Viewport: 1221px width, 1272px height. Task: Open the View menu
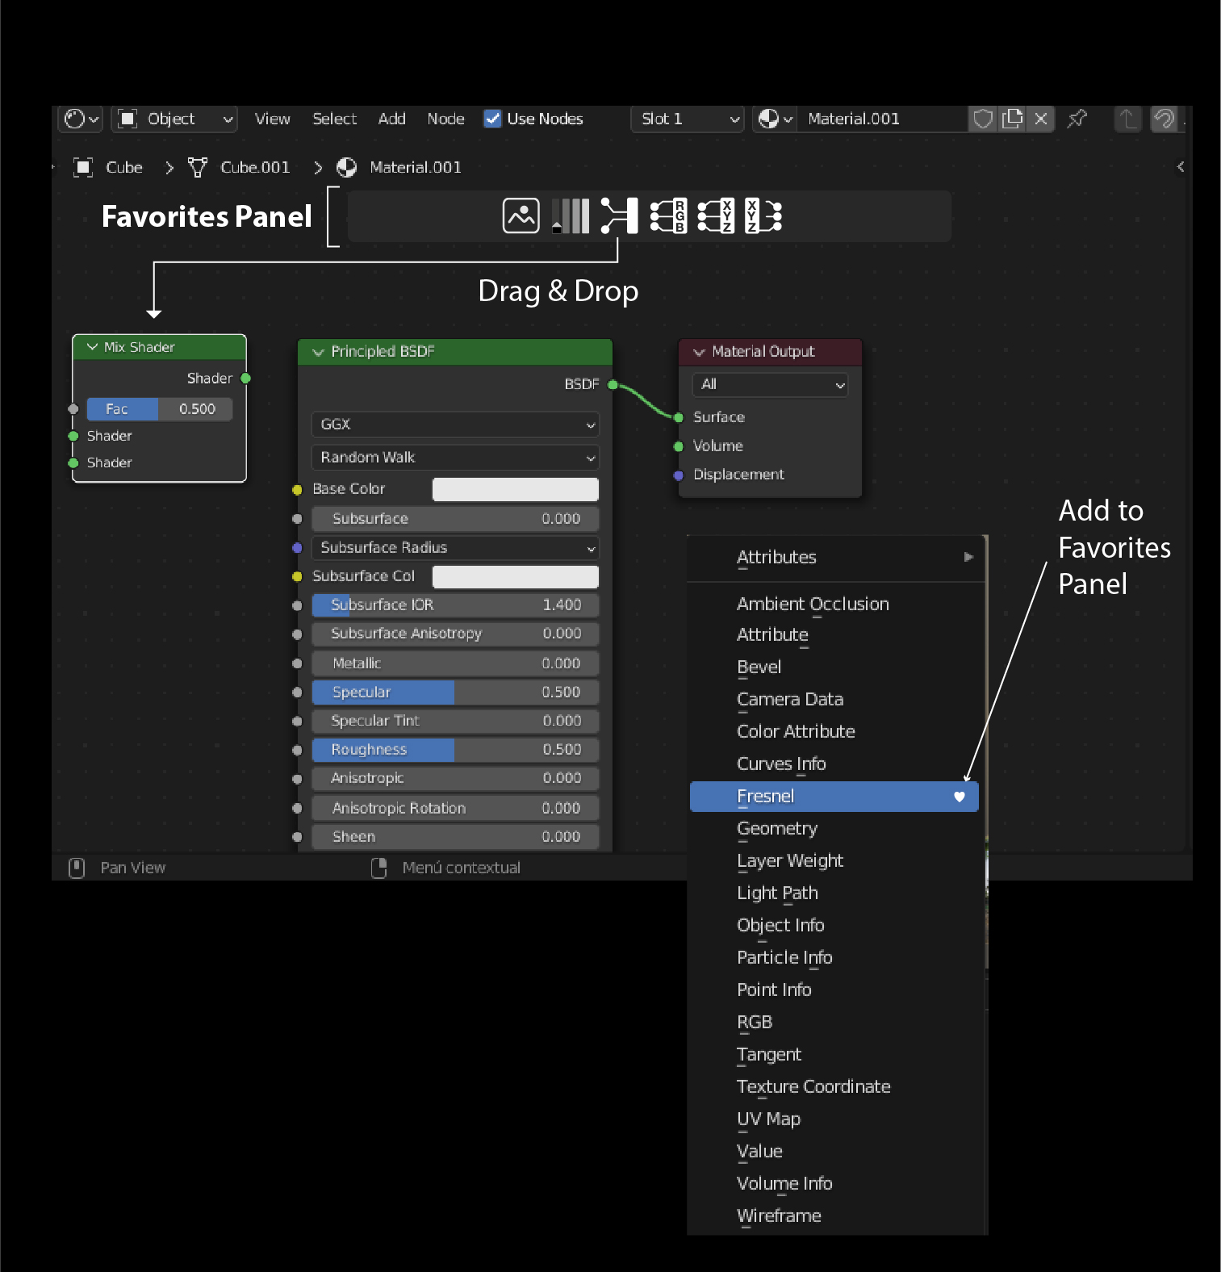[273, 119]
